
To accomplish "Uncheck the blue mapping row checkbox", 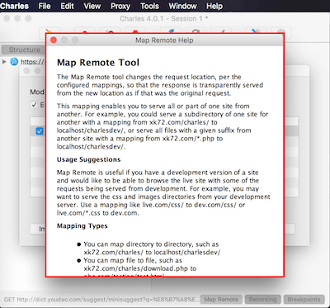I will 40,131.
